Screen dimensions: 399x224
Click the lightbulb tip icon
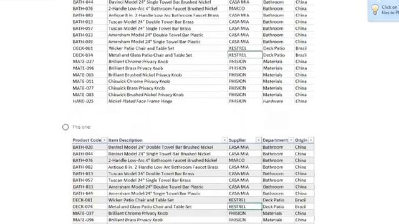coord(375,10)
